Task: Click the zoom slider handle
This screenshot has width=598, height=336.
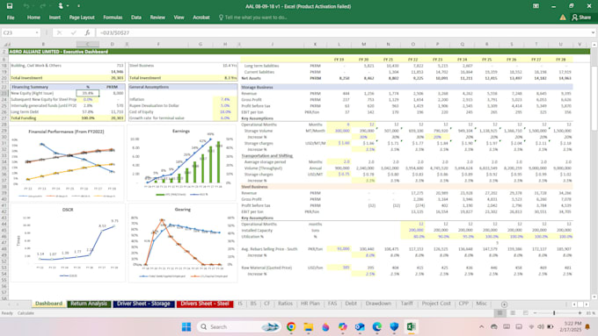Action: click(x=554, y=313)
